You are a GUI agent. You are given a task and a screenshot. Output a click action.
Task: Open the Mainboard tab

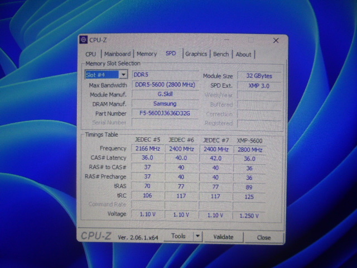click(117, 54)
